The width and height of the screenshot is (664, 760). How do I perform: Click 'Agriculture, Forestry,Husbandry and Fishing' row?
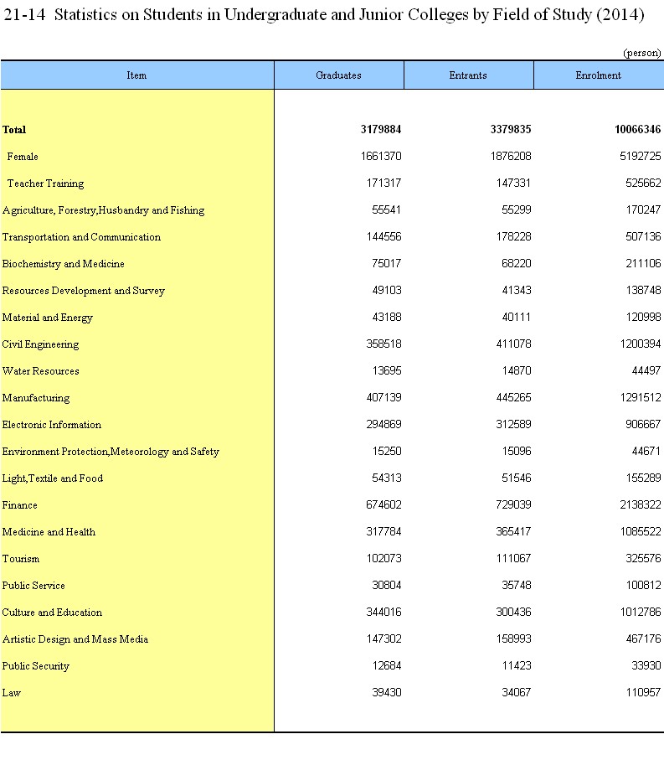click(103, 210)
